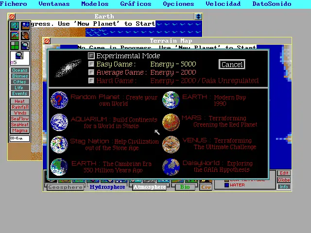Pick the Venus planet icon
Viewport: 311px width, 233px height.
(171, 144)
